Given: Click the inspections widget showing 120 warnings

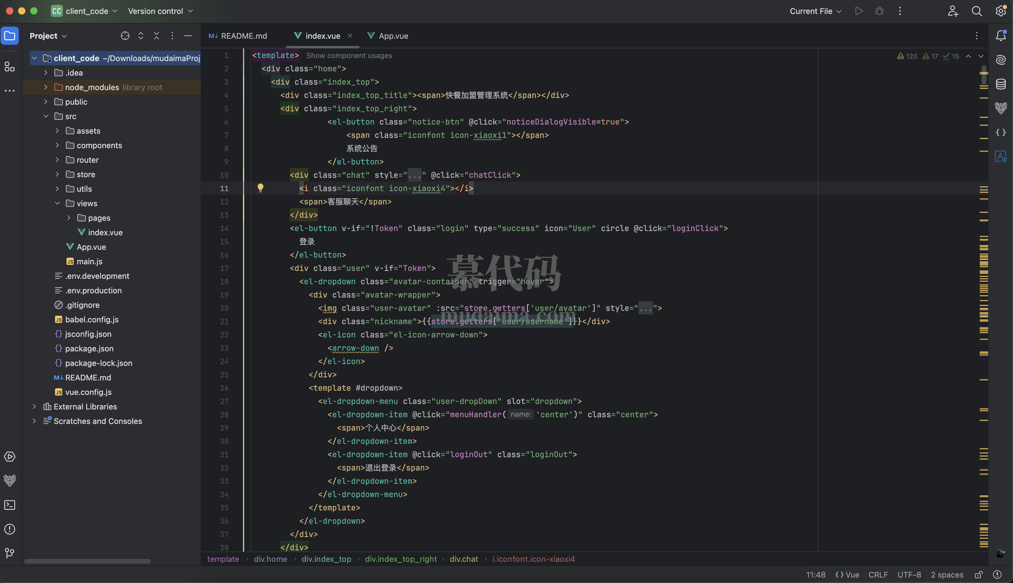Looking at the screenshot, I should point(907,56).
